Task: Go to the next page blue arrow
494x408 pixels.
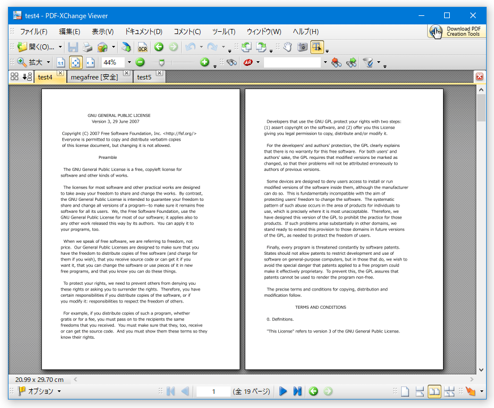Action: click(283, 392)
